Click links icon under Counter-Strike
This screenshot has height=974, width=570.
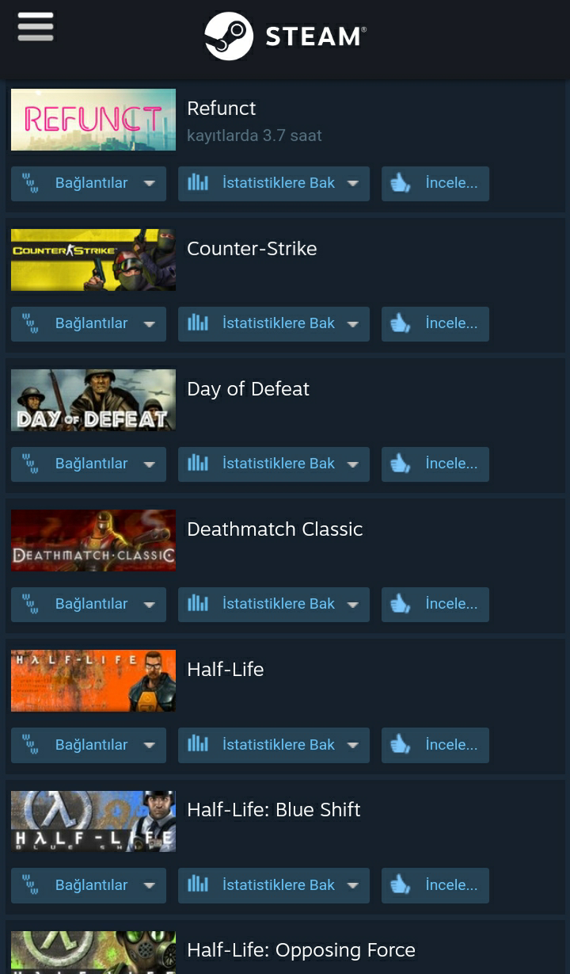[30, 324]
